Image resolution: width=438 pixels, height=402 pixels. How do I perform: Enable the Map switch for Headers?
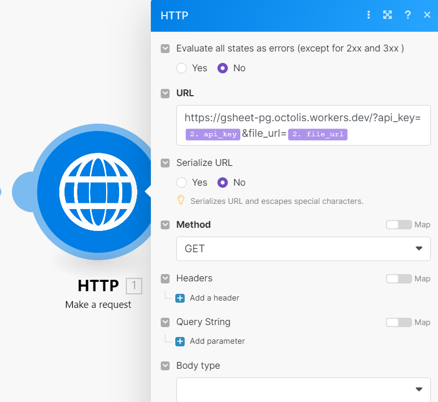398,279
